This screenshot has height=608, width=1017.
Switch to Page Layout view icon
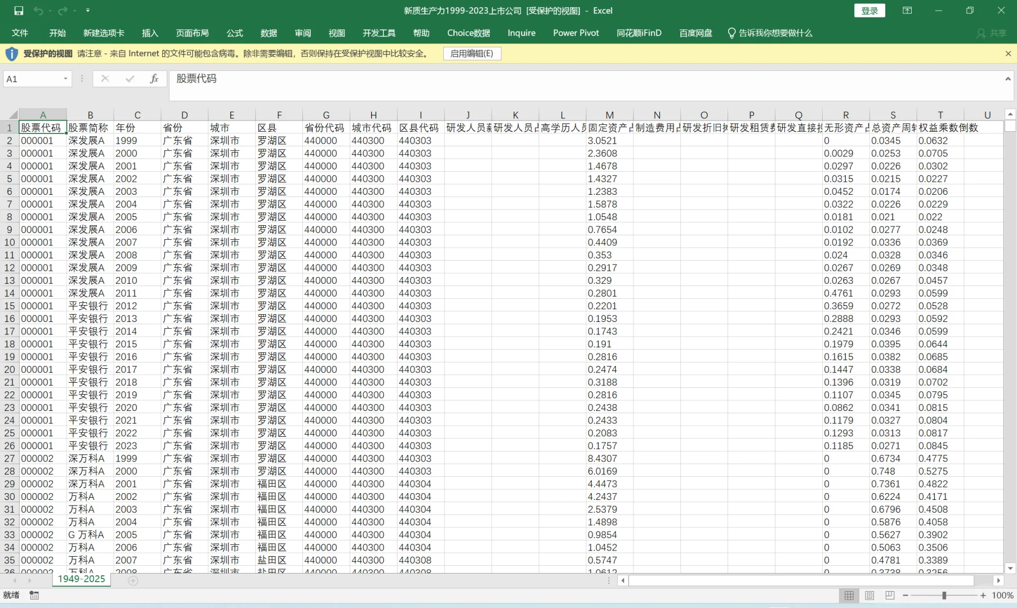[x=869, y=596]
